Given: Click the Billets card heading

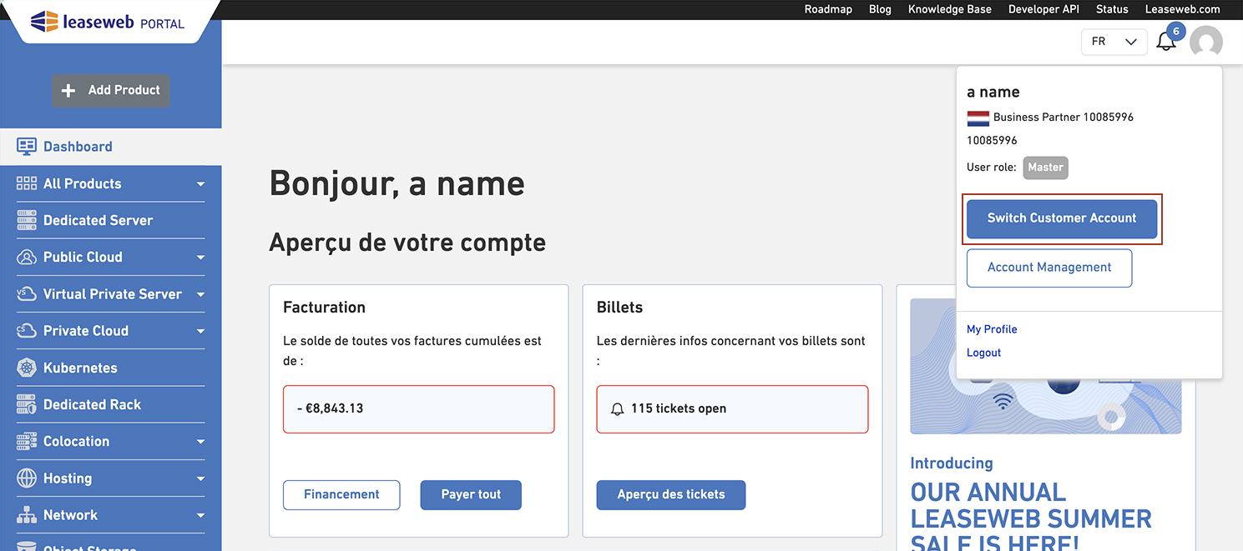Looking at the screenshot, I should (620, 308).
